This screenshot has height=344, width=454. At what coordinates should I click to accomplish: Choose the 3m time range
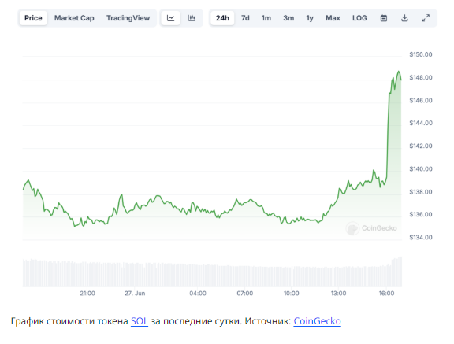click(x=288, y=18)
